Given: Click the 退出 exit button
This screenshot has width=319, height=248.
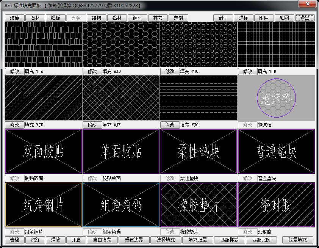Looking at the screenshot, I should pyautogui.click(x=305, y=18).
